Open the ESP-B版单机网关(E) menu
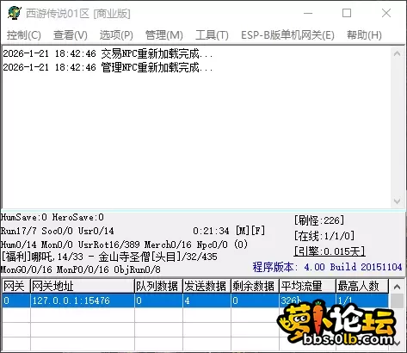Image resolution: width=407 pixels, height=353 pixels. [x=287, y=35]
